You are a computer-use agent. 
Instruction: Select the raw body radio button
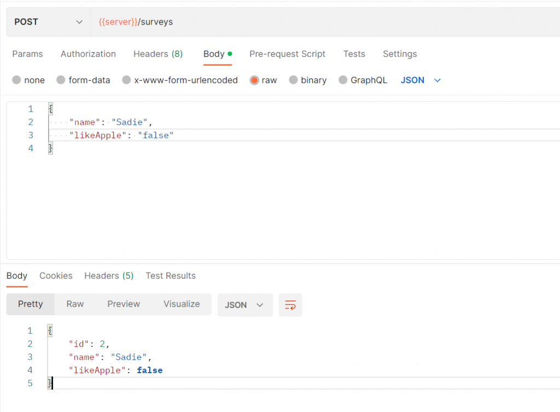254,80
